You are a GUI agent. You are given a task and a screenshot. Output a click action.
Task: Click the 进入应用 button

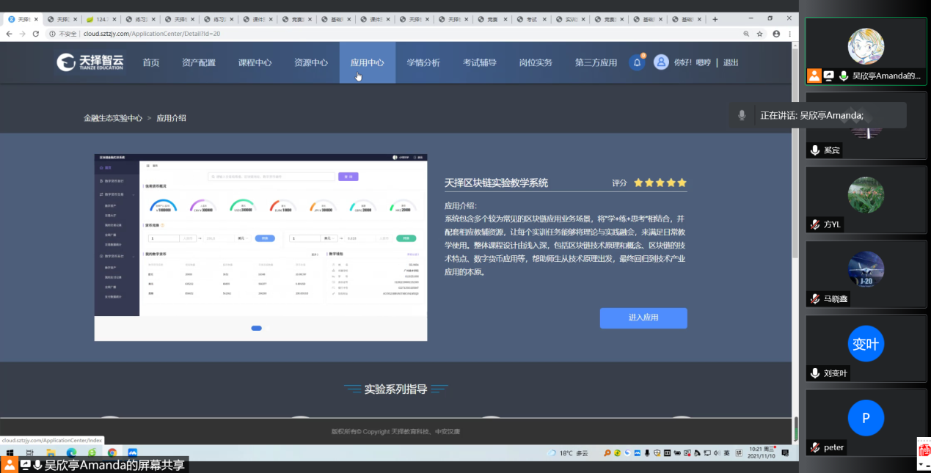coord(643,318)
